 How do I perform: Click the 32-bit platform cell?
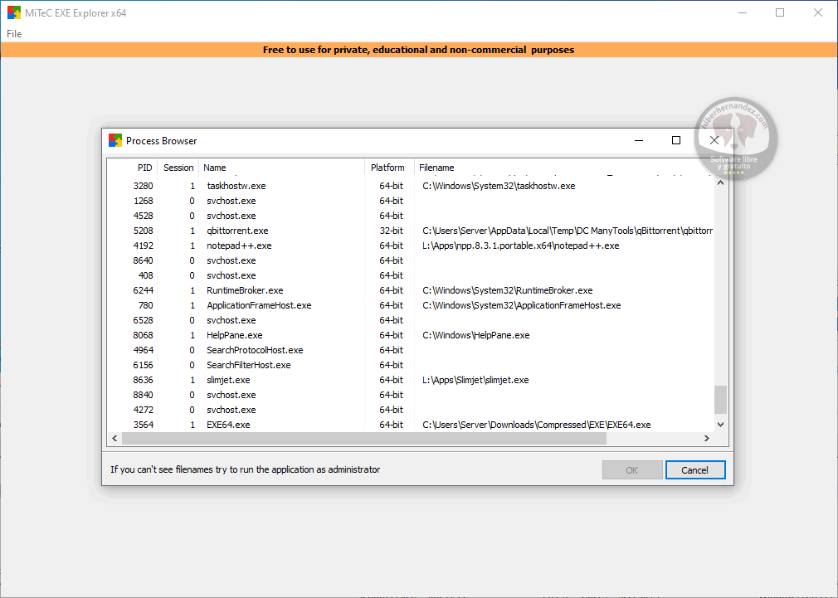point(392,231)
